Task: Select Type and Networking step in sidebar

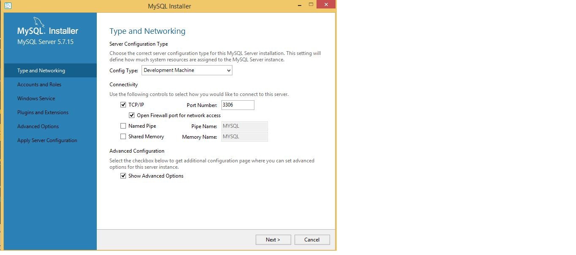Action: 41,71
